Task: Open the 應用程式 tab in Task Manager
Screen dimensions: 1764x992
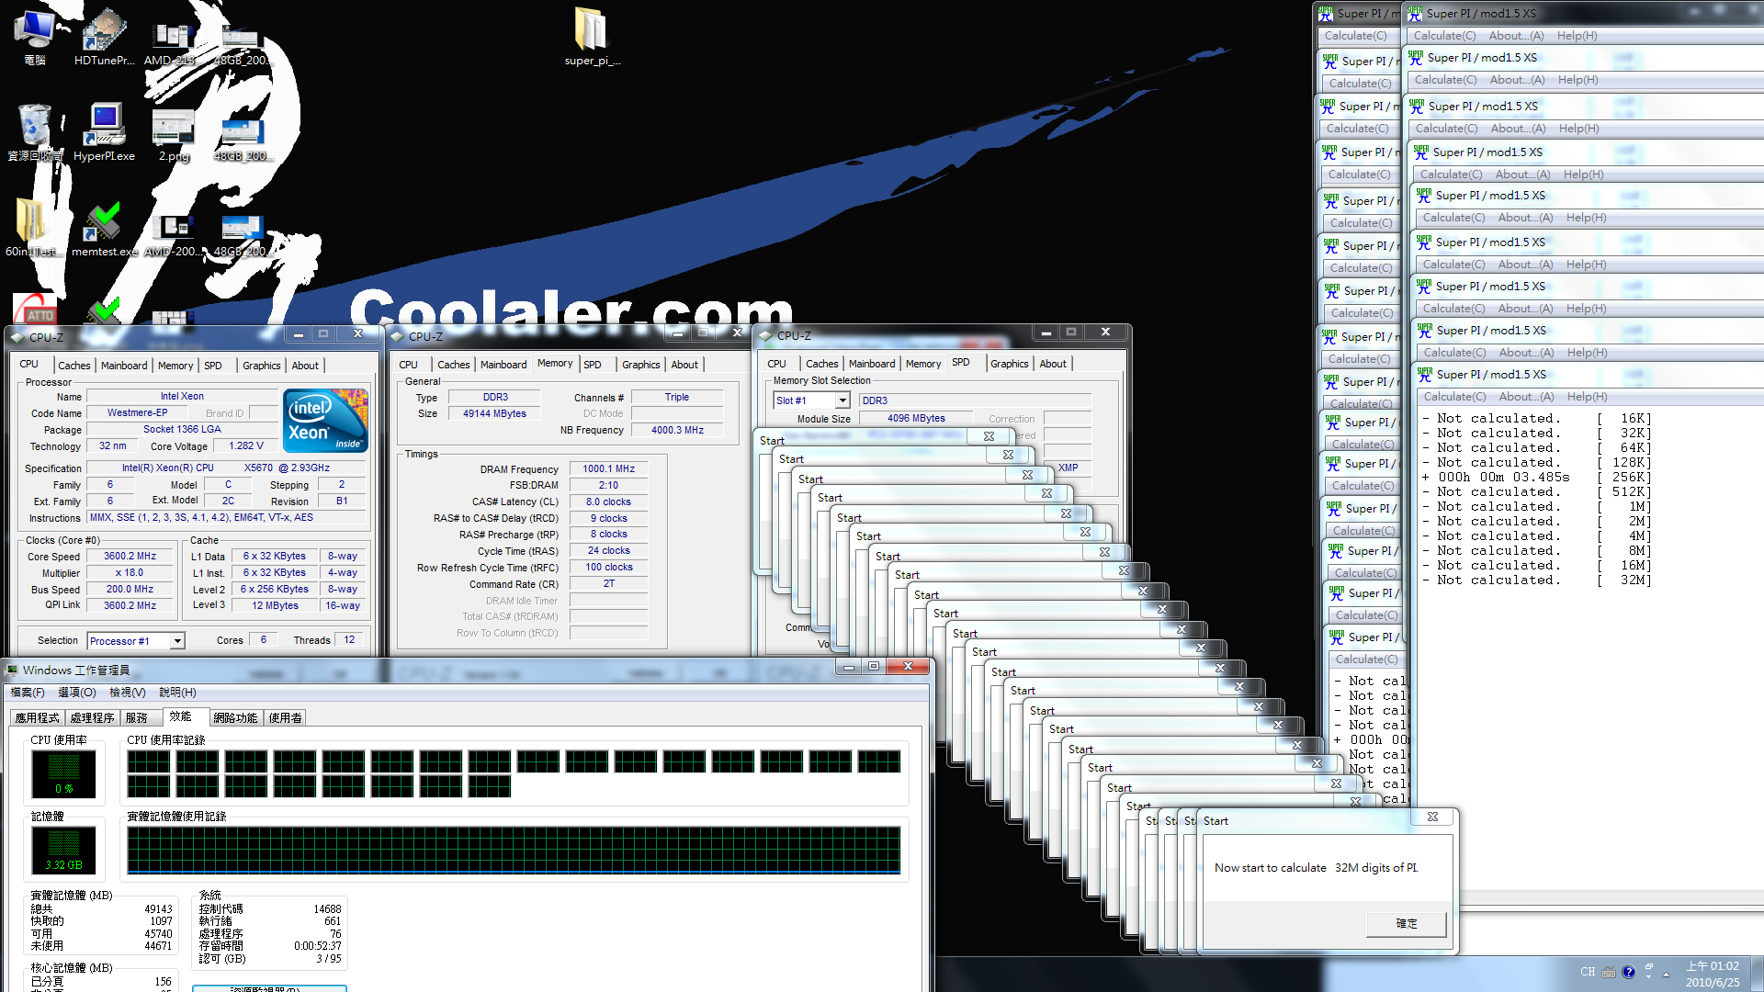Action: tap(37, 718)
